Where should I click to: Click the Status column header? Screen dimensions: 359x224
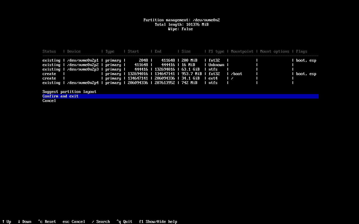(49, 52)
